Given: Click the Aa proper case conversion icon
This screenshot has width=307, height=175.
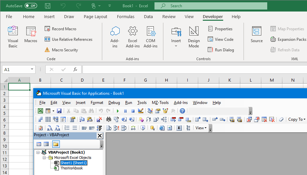Looking at the screenshot, I should (58, 128).
